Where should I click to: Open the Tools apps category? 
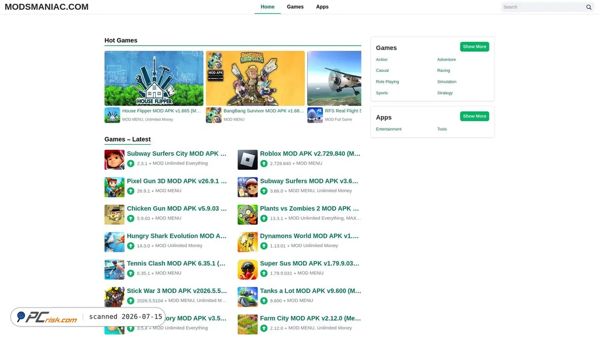[x=442, y=129]
